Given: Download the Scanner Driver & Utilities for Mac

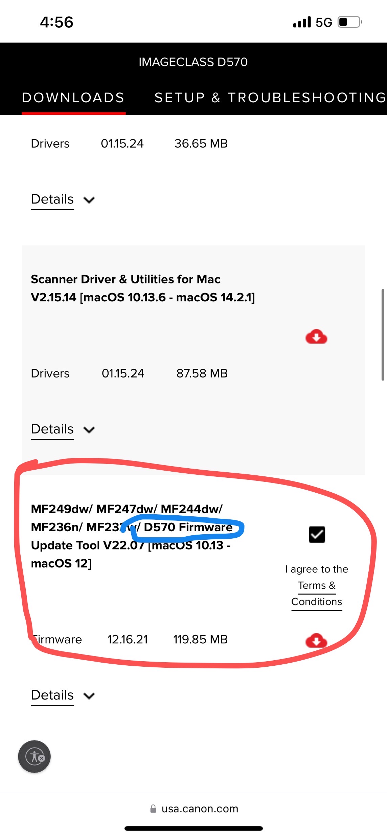Looking at the screenshot, I should [x=316, y=336].
